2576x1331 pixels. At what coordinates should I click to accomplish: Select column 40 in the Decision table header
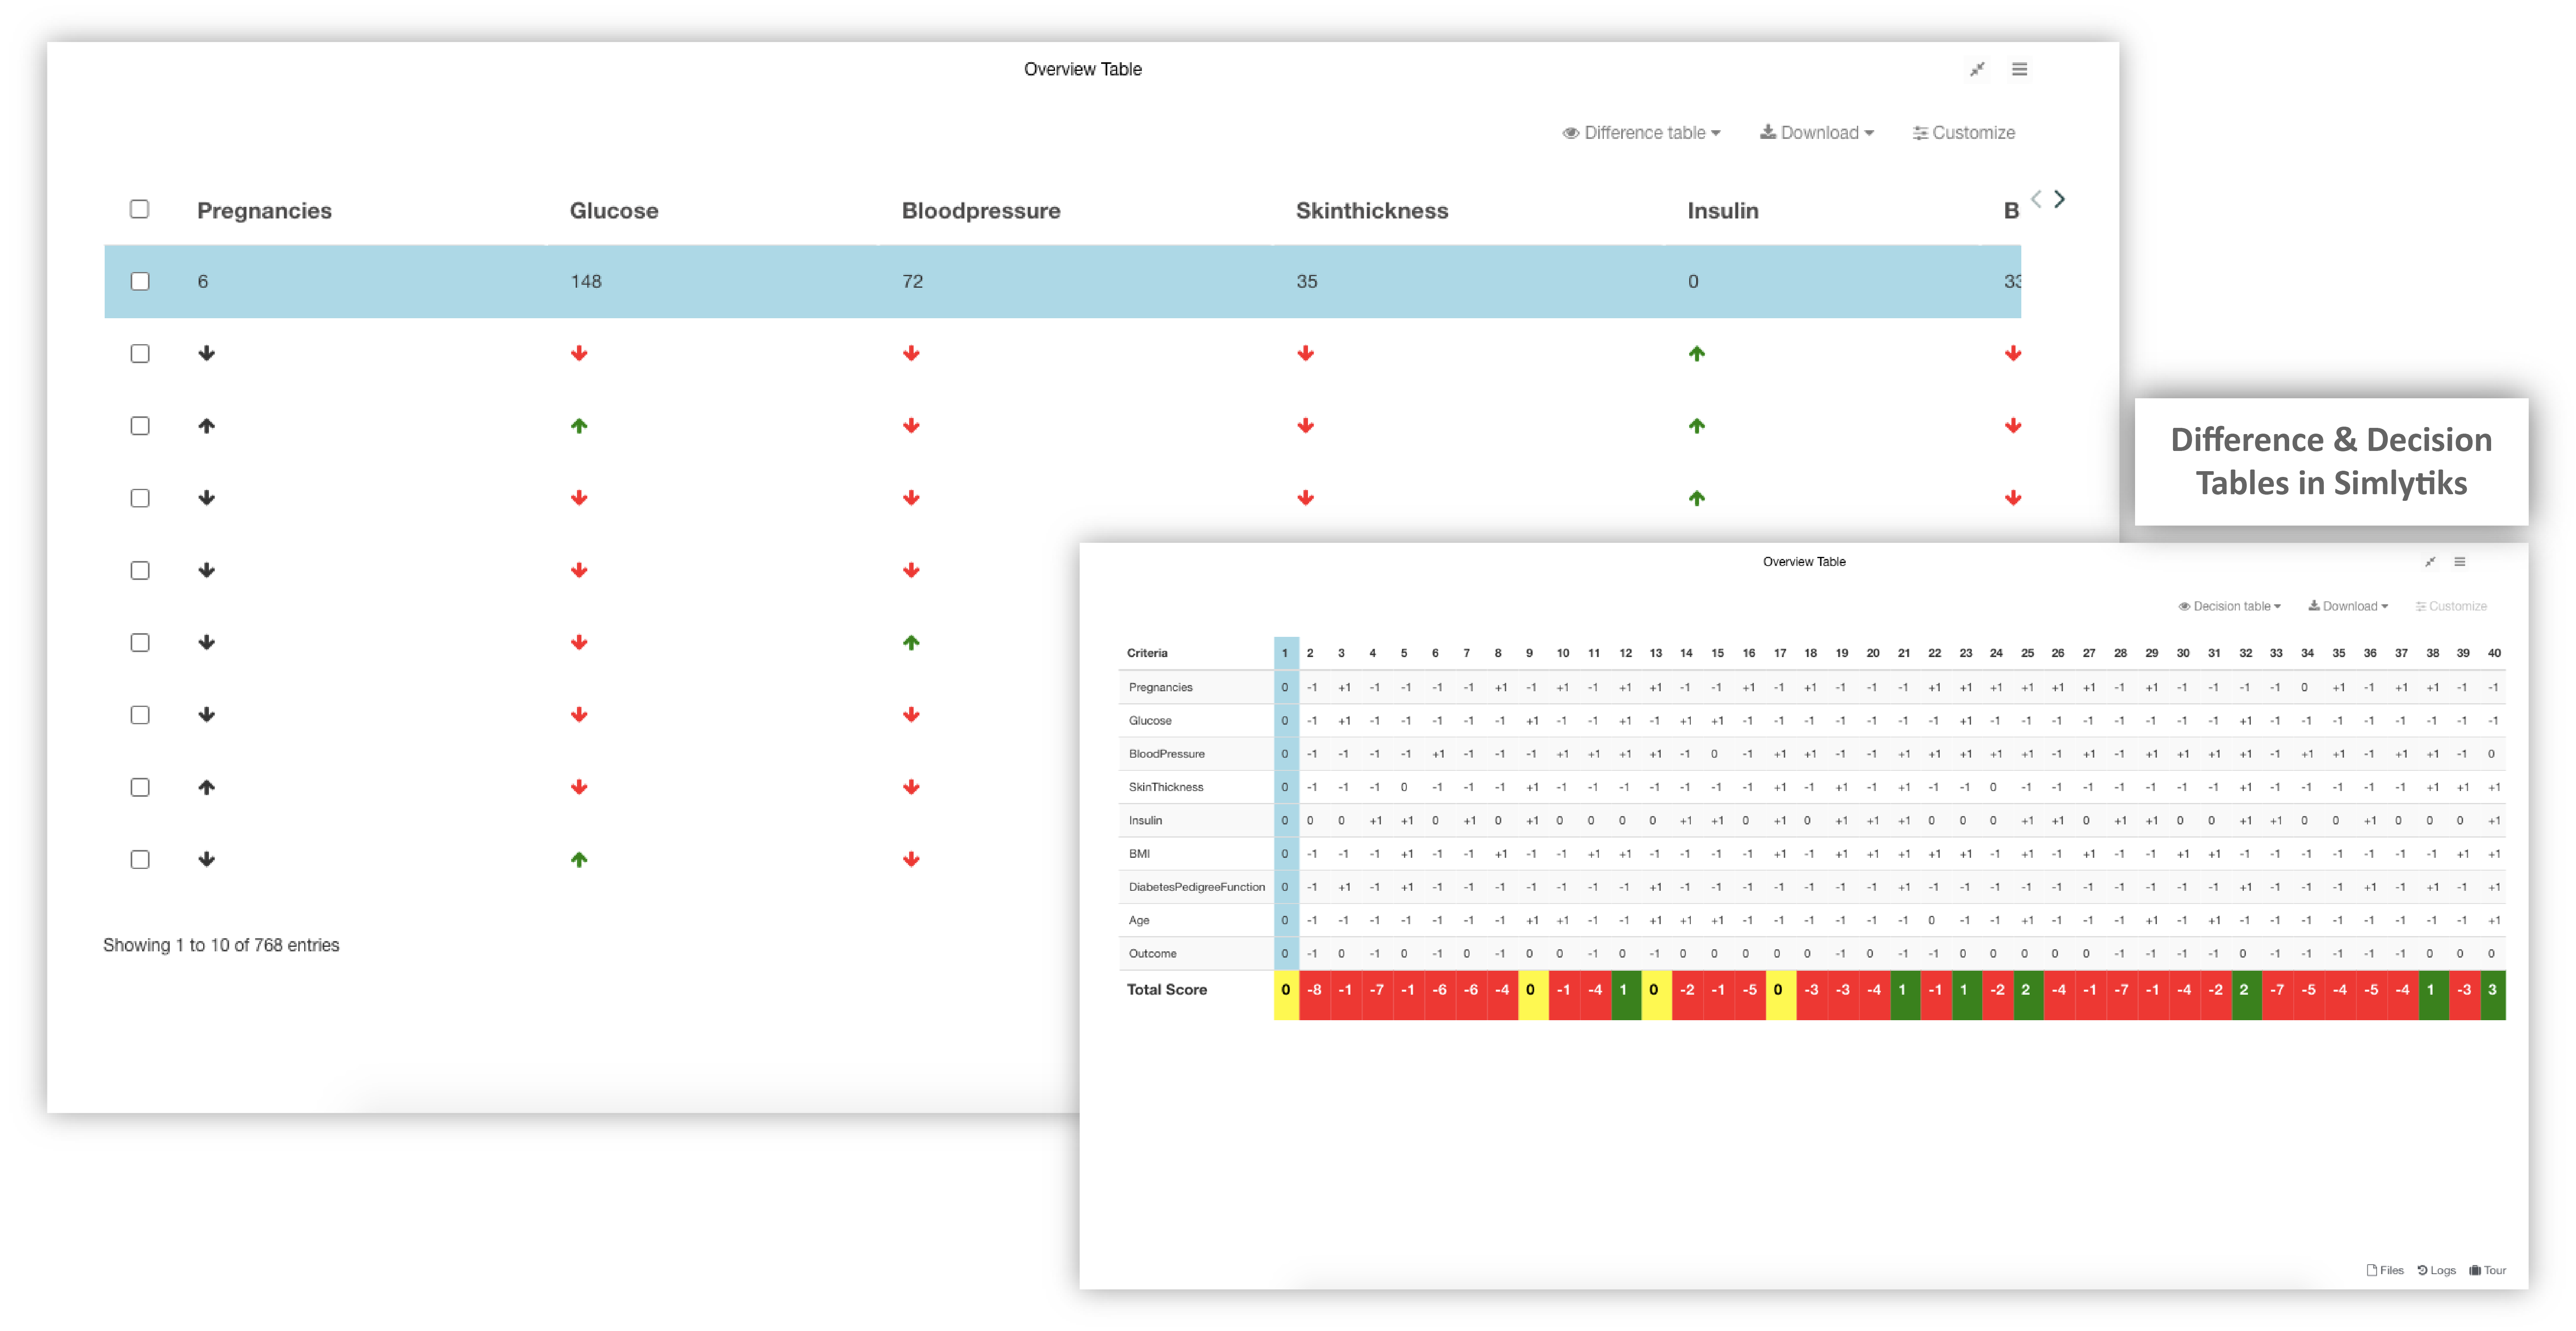pos(2494,653)
